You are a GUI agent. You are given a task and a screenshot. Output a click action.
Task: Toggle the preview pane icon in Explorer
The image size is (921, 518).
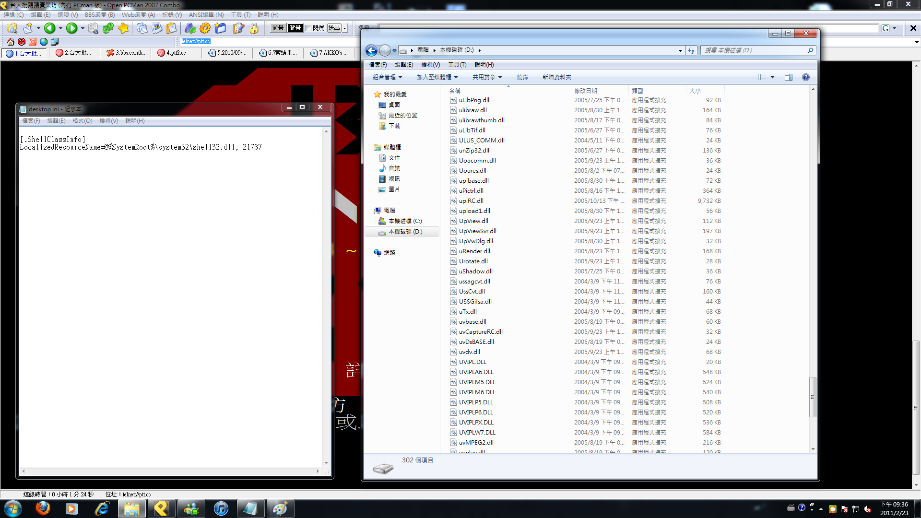pyautogui.click(x=789, y=77)
